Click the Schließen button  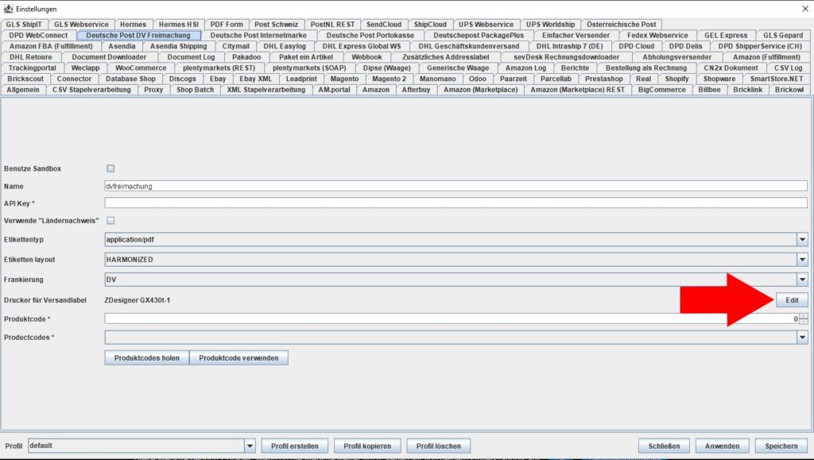coord(664,446)
